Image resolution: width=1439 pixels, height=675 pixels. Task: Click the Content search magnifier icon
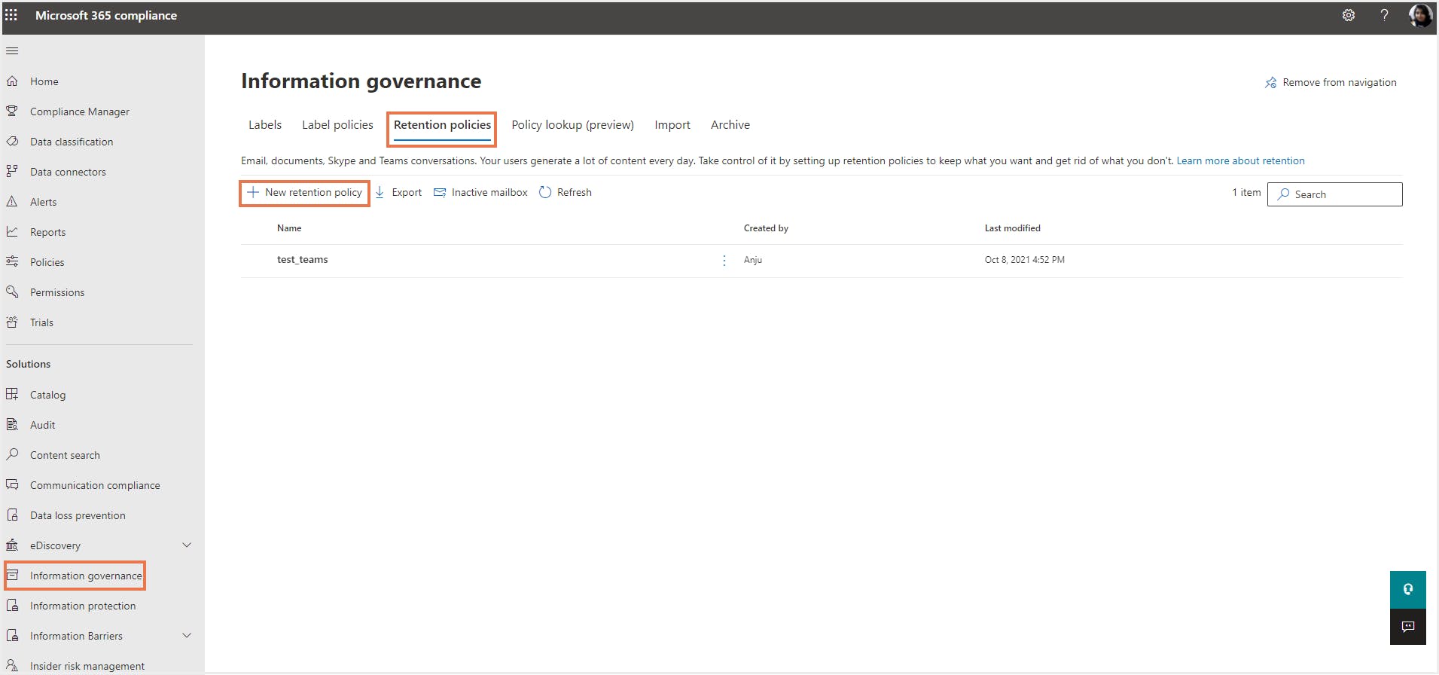12,455
